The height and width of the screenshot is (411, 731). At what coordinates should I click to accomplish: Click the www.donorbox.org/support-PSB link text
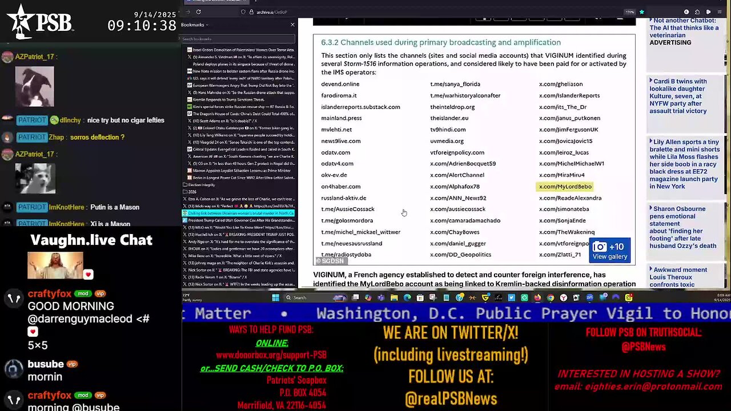point(271,356)
